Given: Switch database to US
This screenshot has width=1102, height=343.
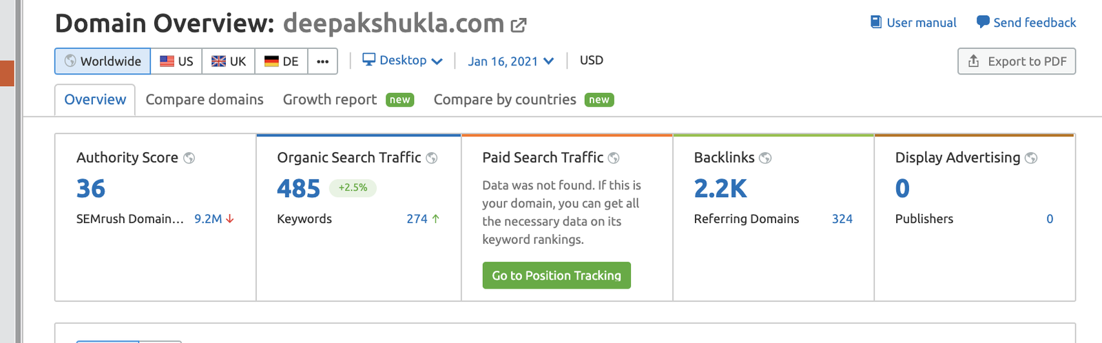Looking at the screenshot, I should [176, 61].
